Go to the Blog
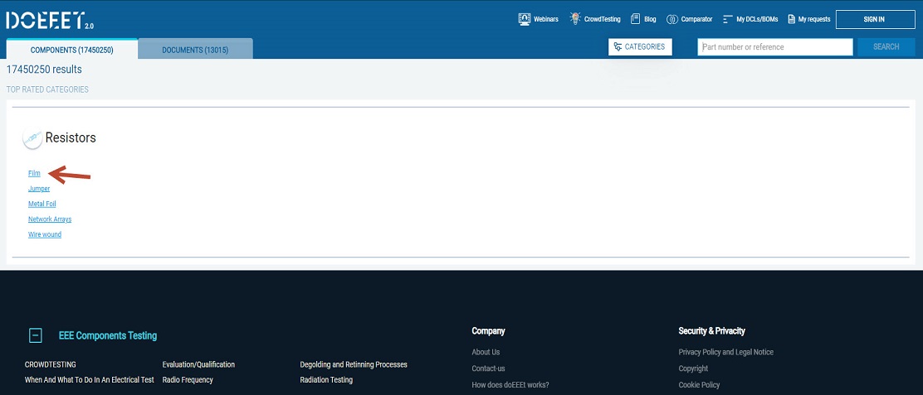 coord(650,19)
